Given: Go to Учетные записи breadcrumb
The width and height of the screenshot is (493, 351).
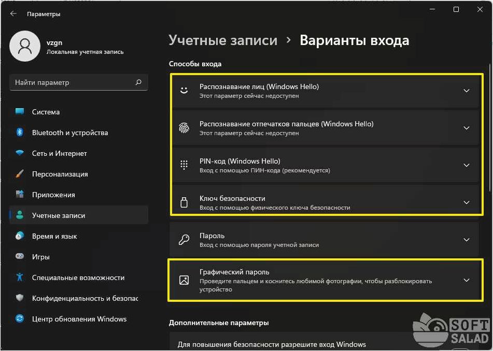Looking at the screenshot, I should pyautogui.click(x=223, y=40).
